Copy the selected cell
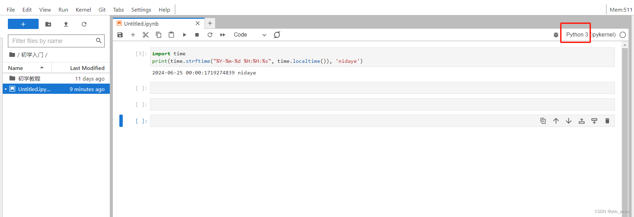The height and width of the screenshot is (217, 634). click(x=159, y=35)
